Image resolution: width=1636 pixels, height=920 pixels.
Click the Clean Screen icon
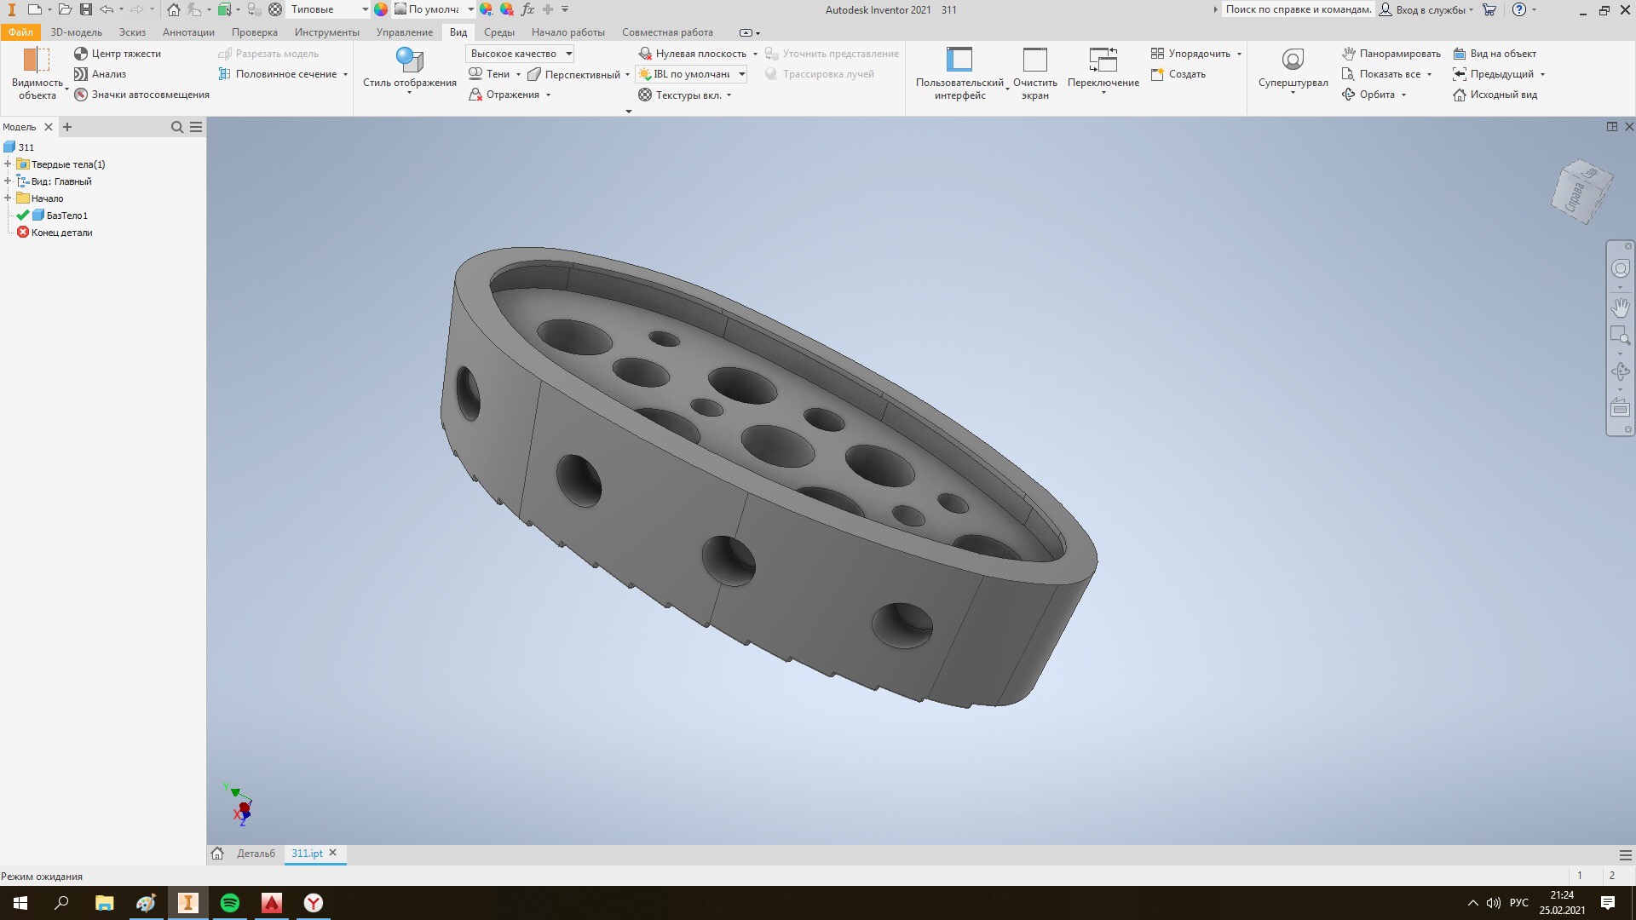click(1034, 60)
